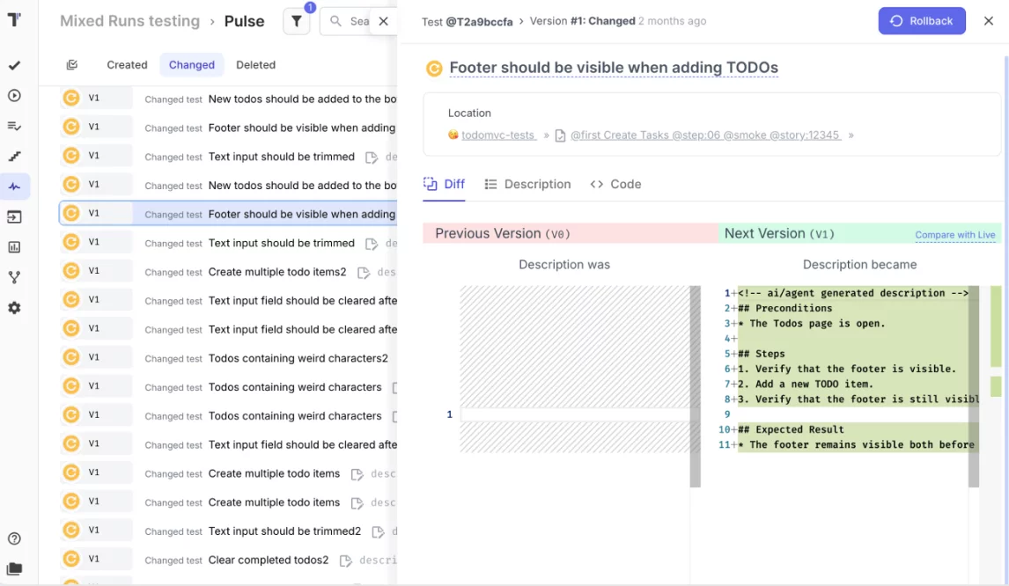Switch to the Created filter tab
The image size is (1009, 586).
click(127, 65)
